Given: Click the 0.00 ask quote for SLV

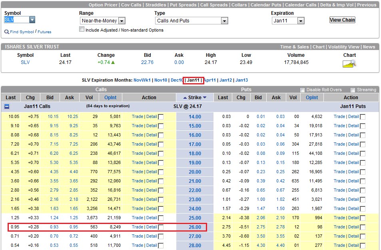Looking at the screenshot, I should pyautogui.click(x=179, y=62).
